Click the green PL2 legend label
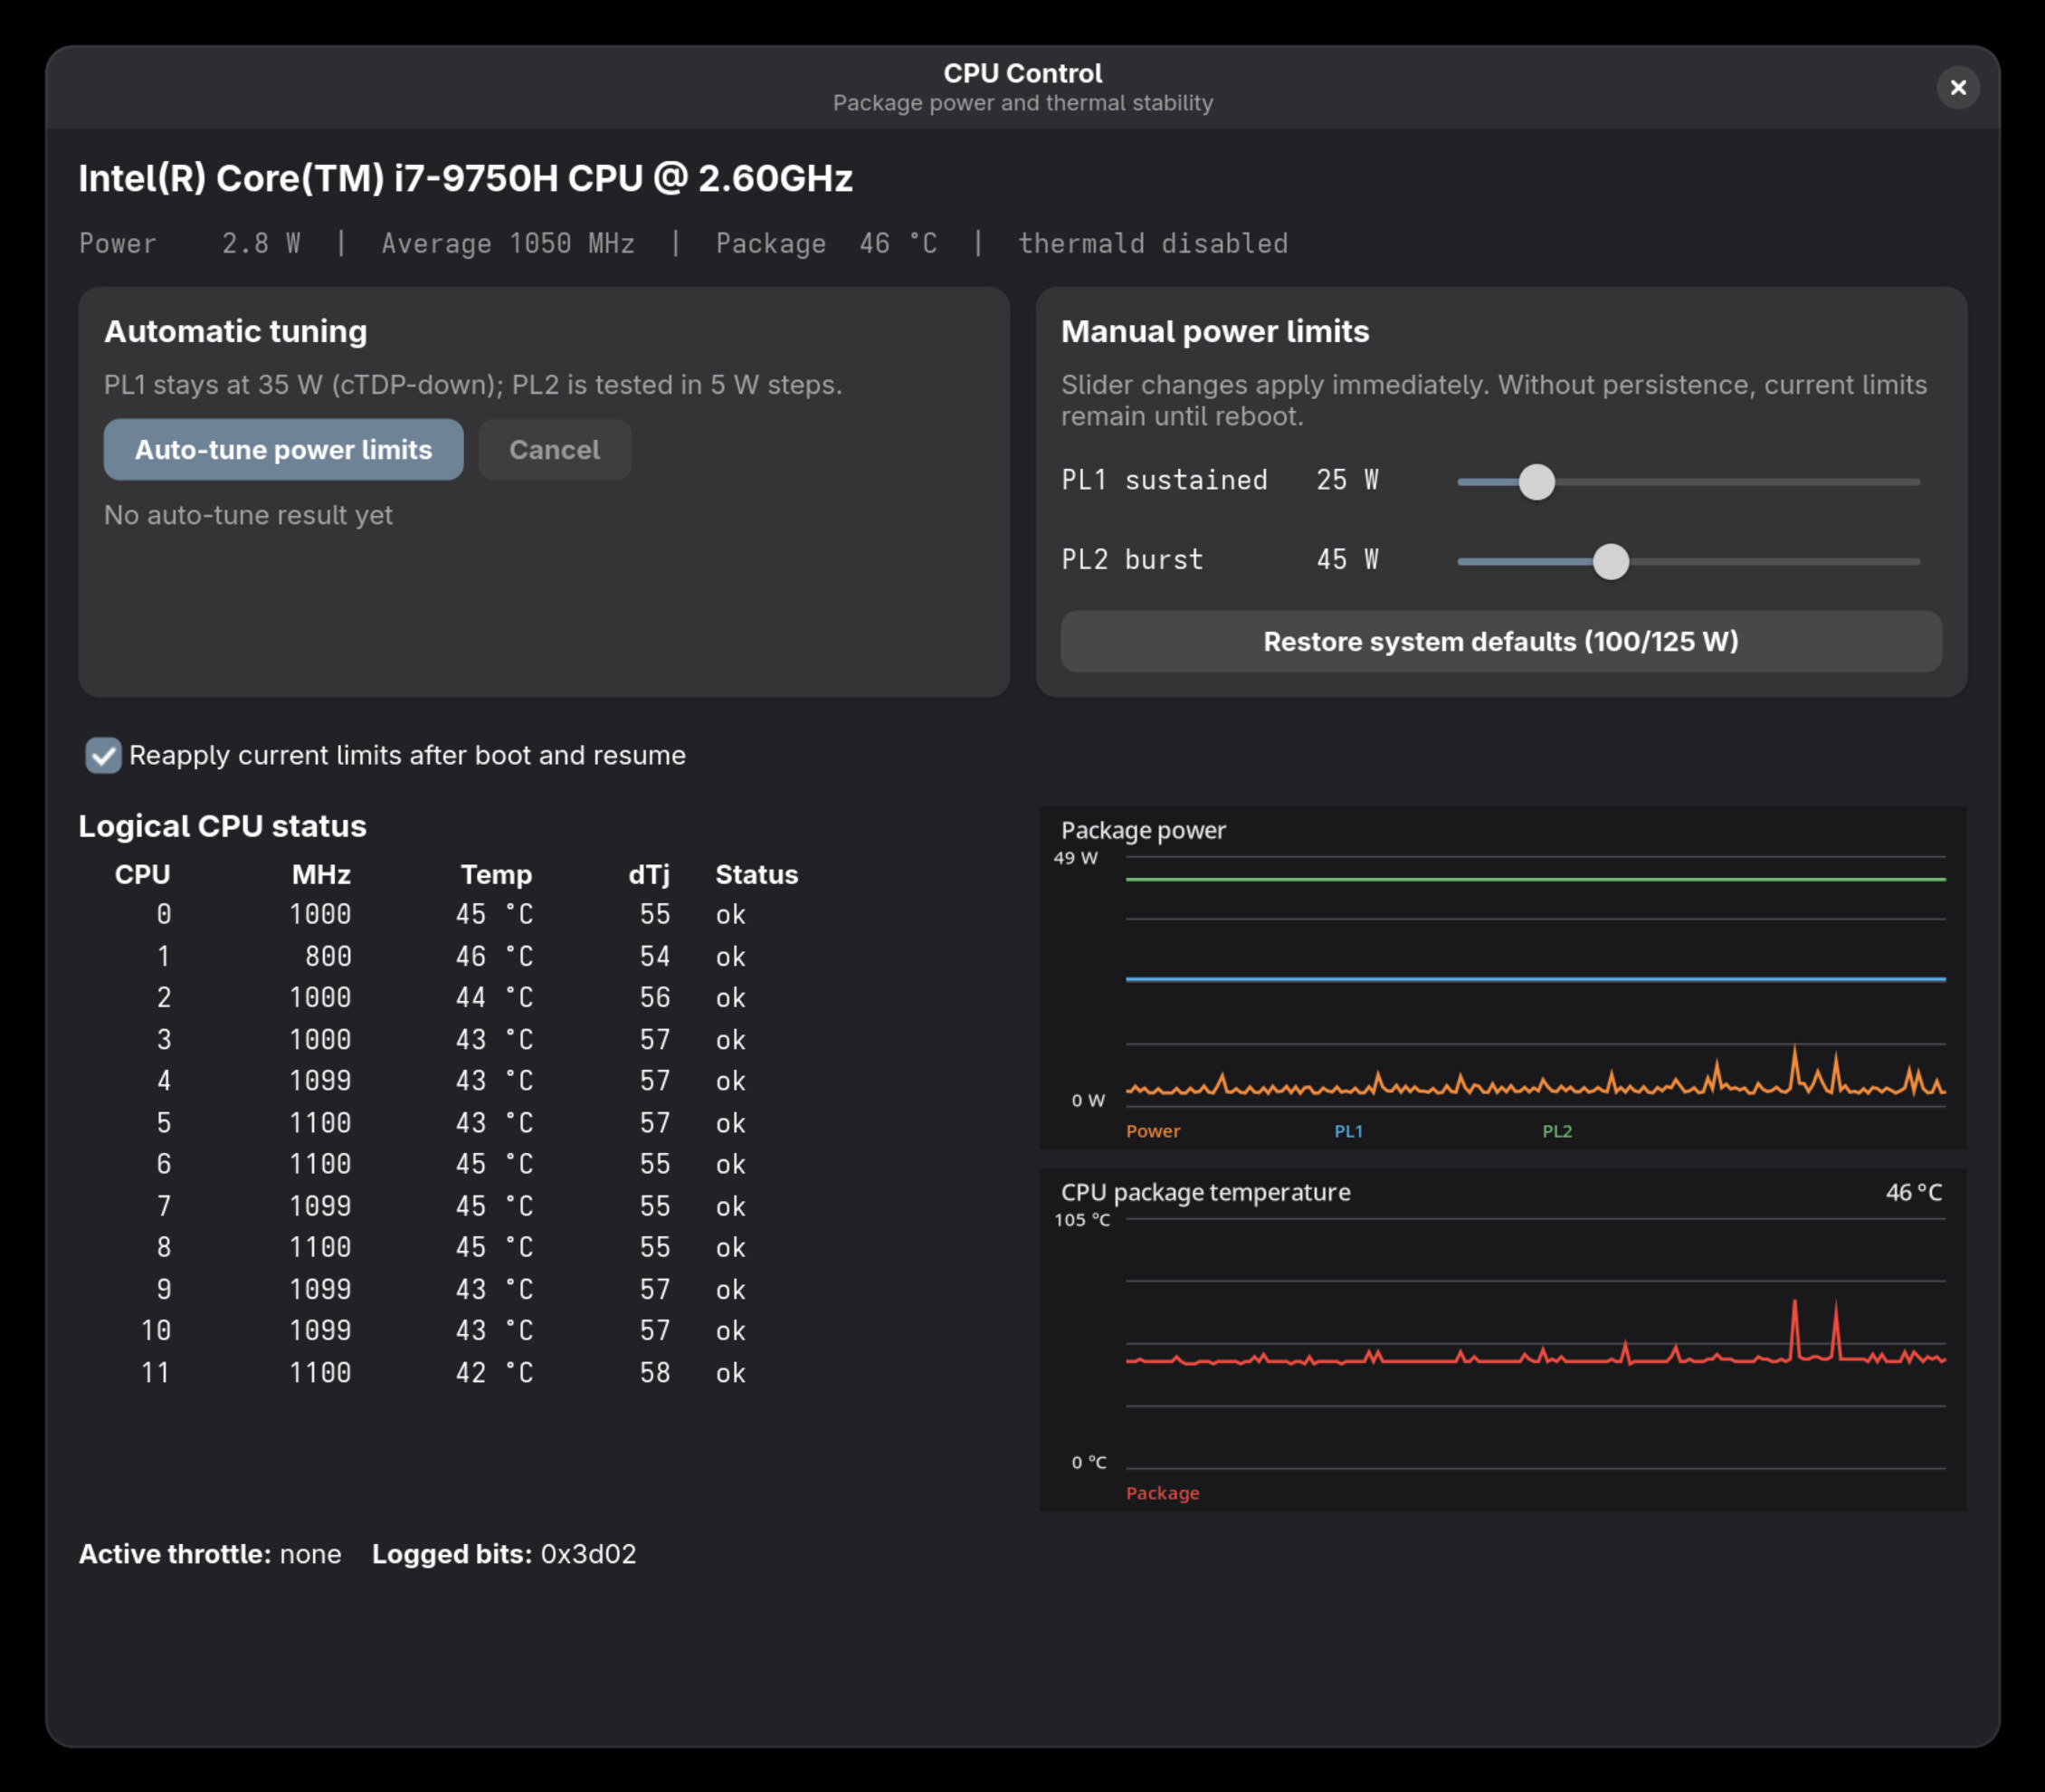Image resolution: width=2045 pixels, height=1792 pixels. tap(1557, 1131)
